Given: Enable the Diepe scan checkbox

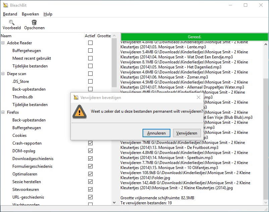Looking at the screenshot, I should pyautogui.click(x=90, y=73).
